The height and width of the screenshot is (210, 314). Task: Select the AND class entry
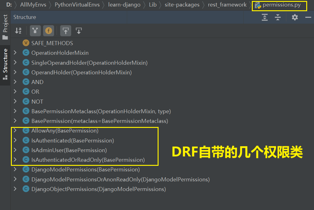pyautogui.click(x=37, y=82)
